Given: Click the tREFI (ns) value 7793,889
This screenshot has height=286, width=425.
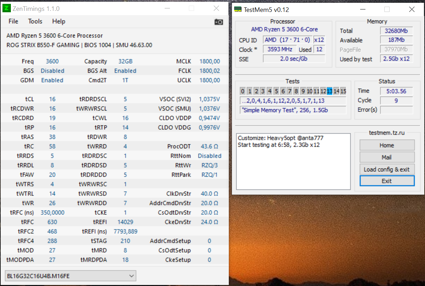Looking at the screenshot, I should (125, 231).
